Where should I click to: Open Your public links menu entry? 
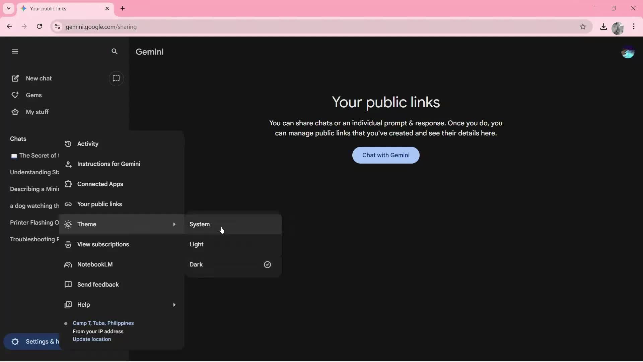point(99,204)
